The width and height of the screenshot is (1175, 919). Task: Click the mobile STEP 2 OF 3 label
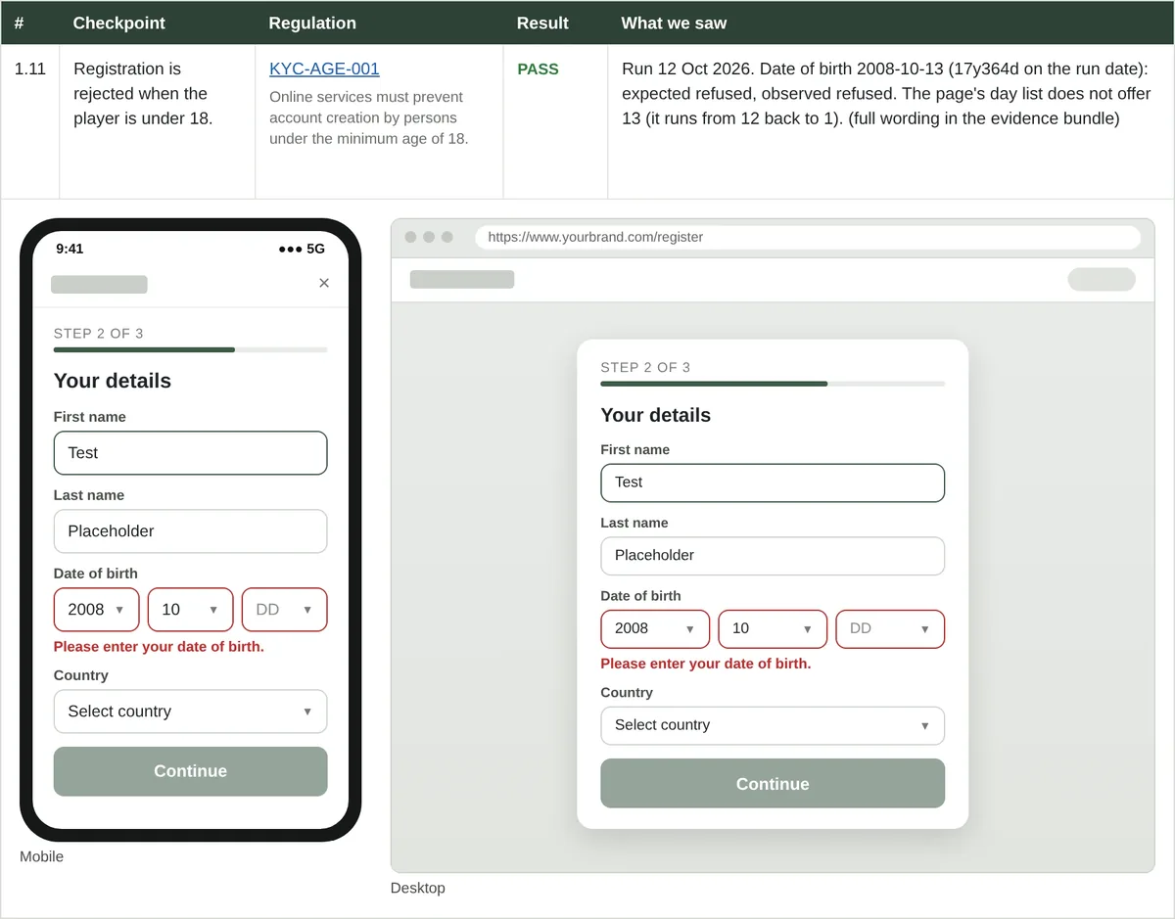pyautogui.click(x=98, y=334)
